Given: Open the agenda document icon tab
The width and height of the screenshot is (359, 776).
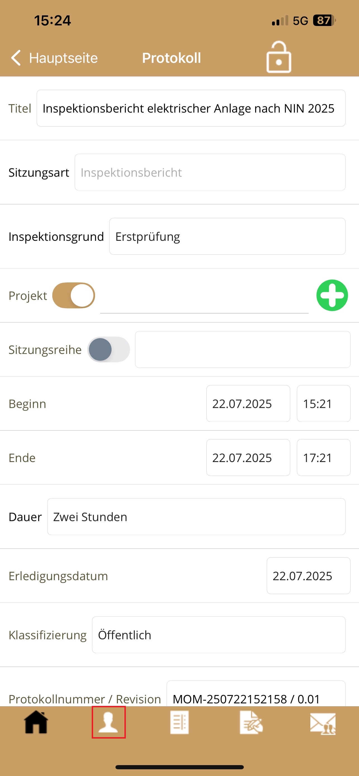Looking at the screenshot, I should 179,722.
